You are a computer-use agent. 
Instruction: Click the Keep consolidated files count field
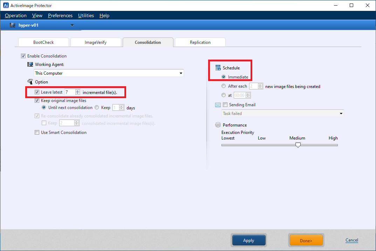(x=67, y=123)
